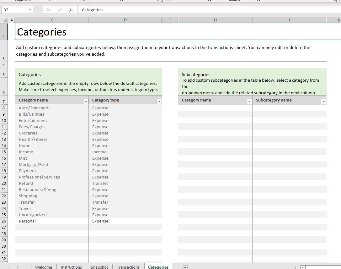This screenshot has width=341, height=269.
Task: Add a new sheet with plus icon
Action: pos(185,267)
